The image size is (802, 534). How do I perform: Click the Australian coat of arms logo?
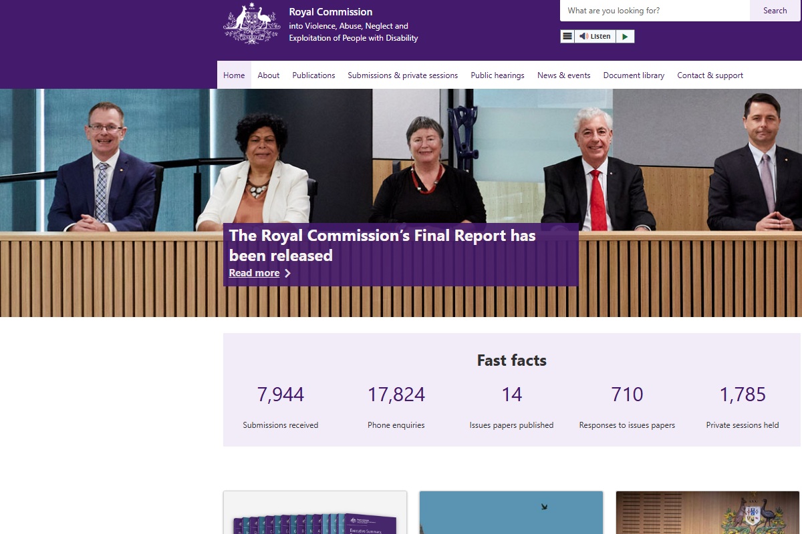click(251, 24)
